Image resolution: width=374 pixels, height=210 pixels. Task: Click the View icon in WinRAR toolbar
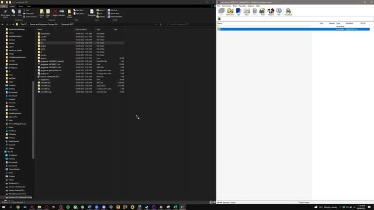tap(247, 12)
